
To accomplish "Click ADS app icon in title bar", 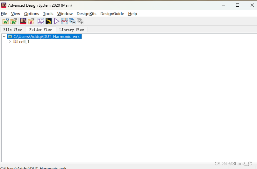I will pos(4,5).
